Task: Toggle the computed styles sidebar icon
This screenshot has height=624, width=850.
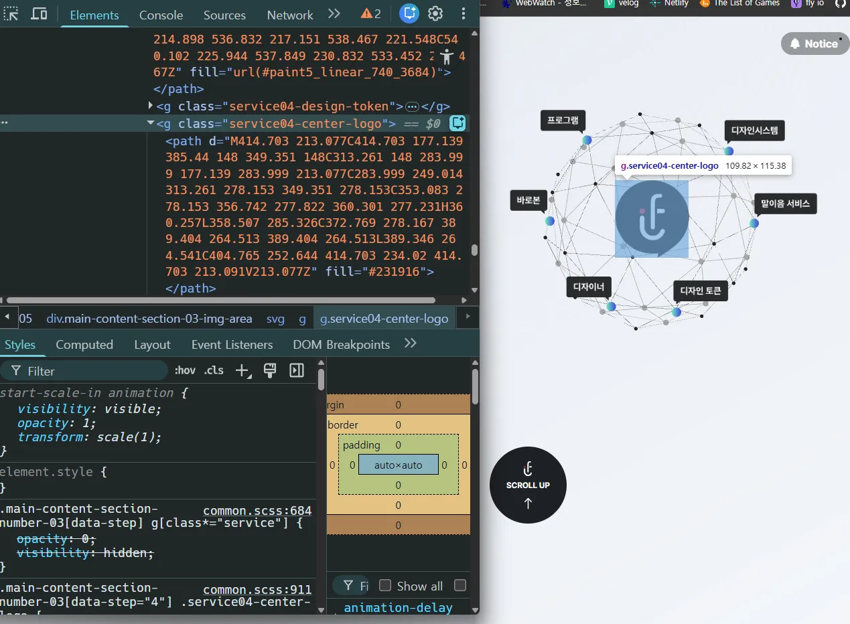Action: pos(297,370)
